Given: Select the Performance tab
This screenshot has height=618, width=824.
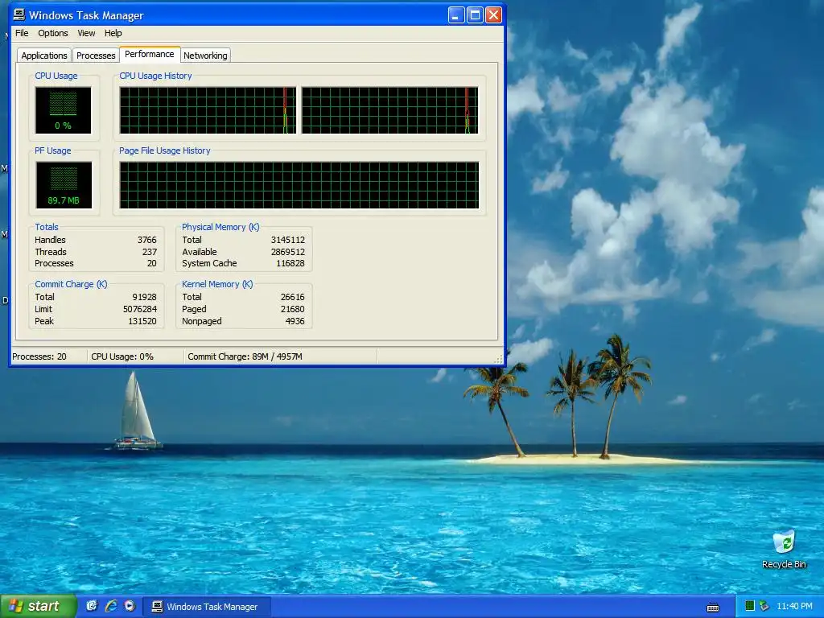Looking at the screenshot, I should point(149,54).
